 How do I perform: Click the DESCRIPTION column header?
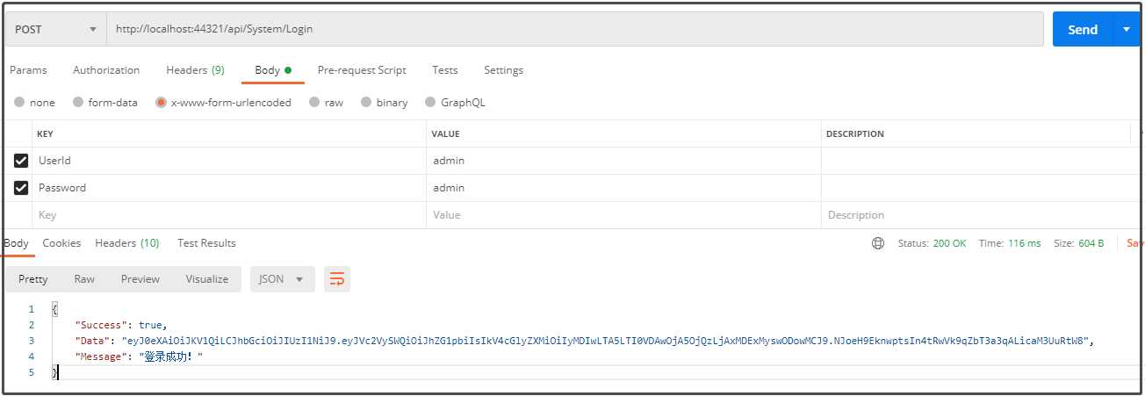point(854,134)
